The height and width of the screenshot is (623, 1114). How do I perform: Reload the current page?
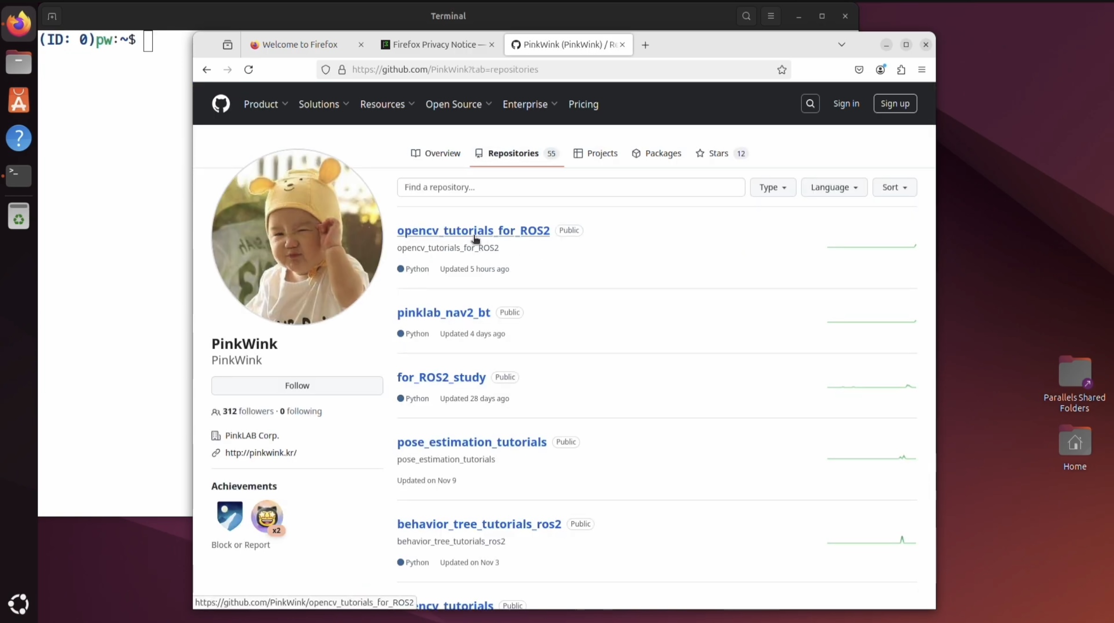[249, 70]
